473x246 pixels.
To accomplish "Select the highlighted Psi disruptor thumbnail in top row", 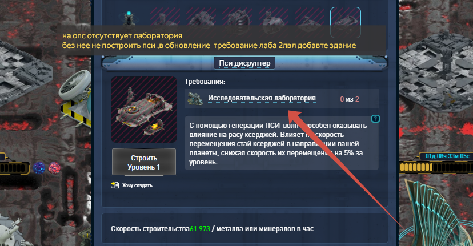I will [x=346, y=22].
